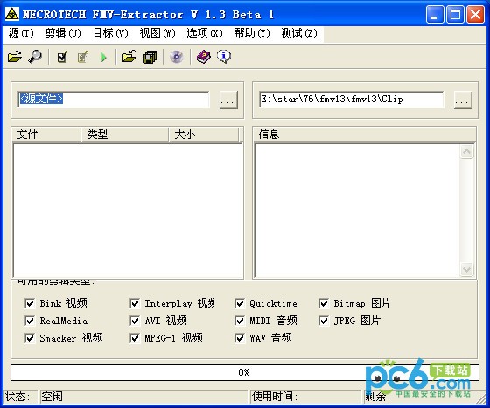Viewport: 490px width, 408px height.
Task: Click the 使用时间 status label
Action: point(275,397)
